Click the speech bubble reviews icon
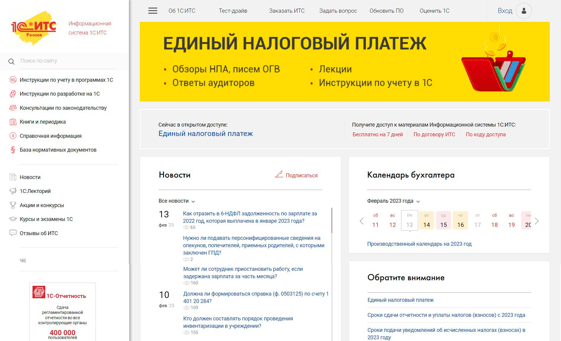The height and width of the screenshot is (341, 561). pyautogui.click(x=13, y=233)
